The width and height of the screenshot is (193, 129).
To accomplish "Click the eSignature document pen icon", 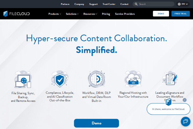I will (x=170, y=80).
